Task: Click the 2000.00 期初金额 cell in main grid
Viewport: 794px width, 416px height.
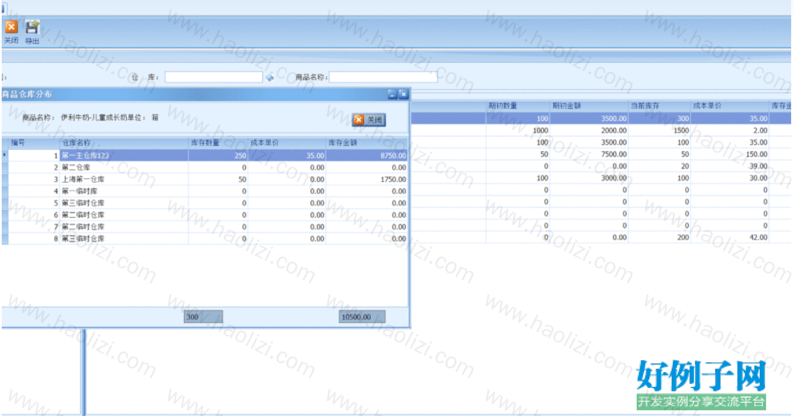Action: click(589, 130)
